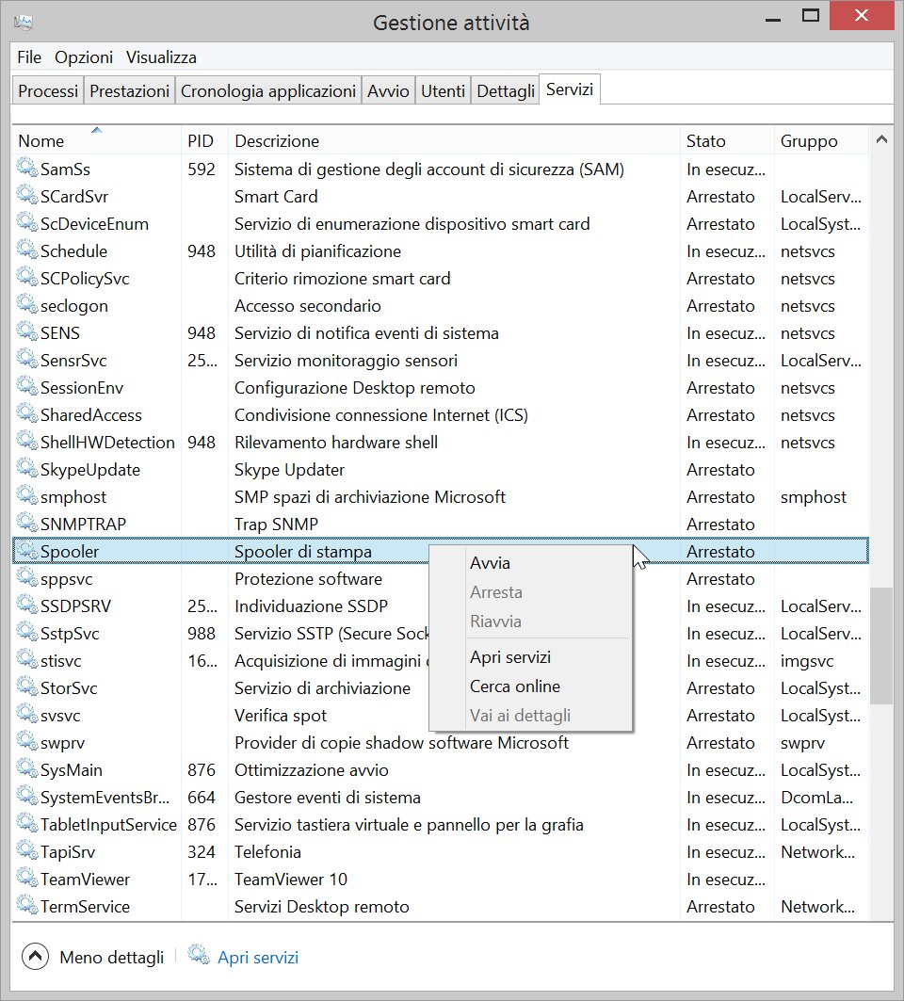904x1001 pixels.
Task: Click the SNMPTRAP service gear icon
Action: 26,523
